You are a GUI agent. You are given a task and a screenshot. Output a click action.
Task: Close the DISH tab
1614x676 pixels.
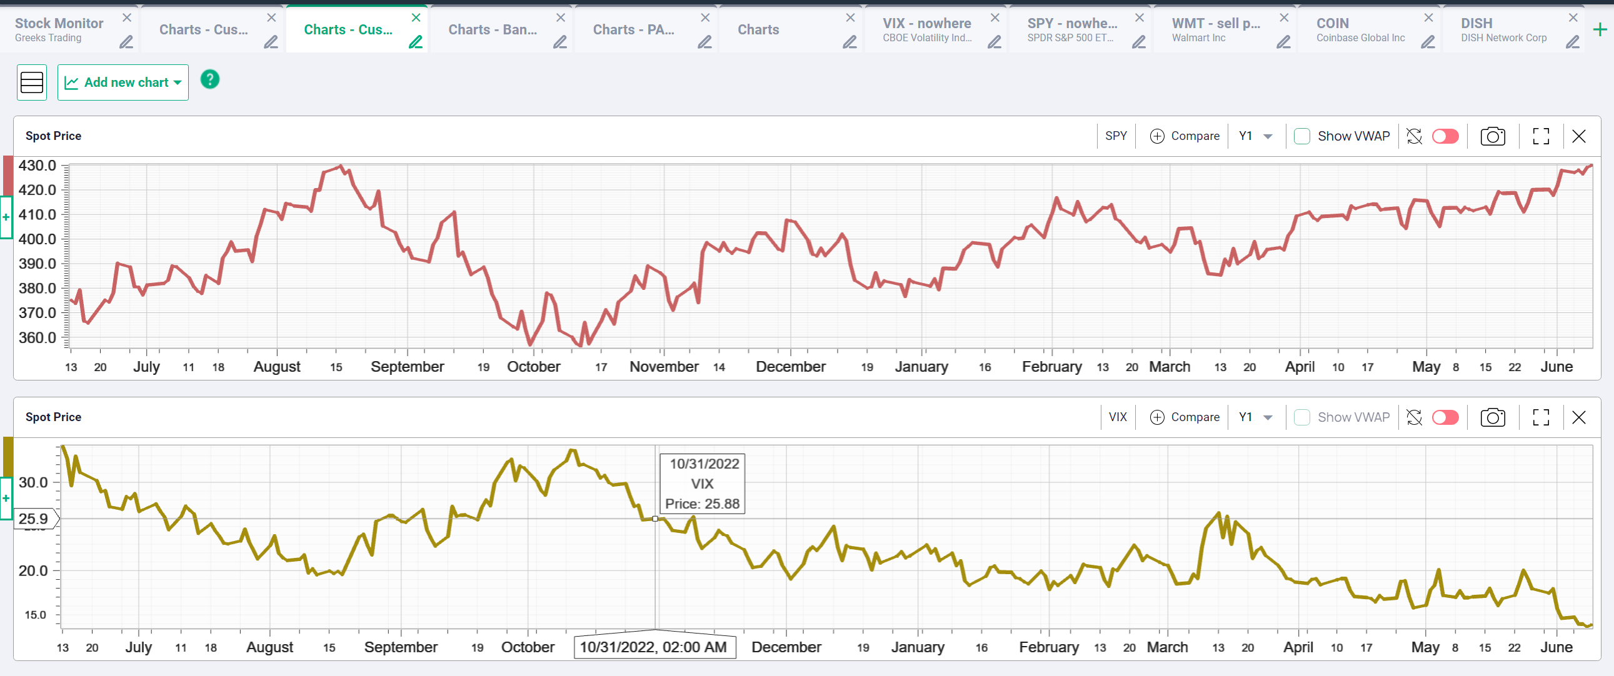click(1573, 17)
